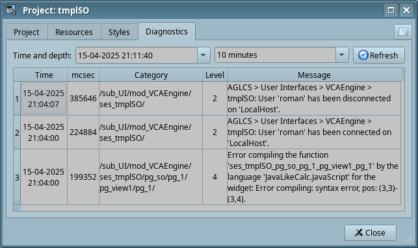
Task: Click the Level column header
Action: pyautogui.click(x=215, y=75)
